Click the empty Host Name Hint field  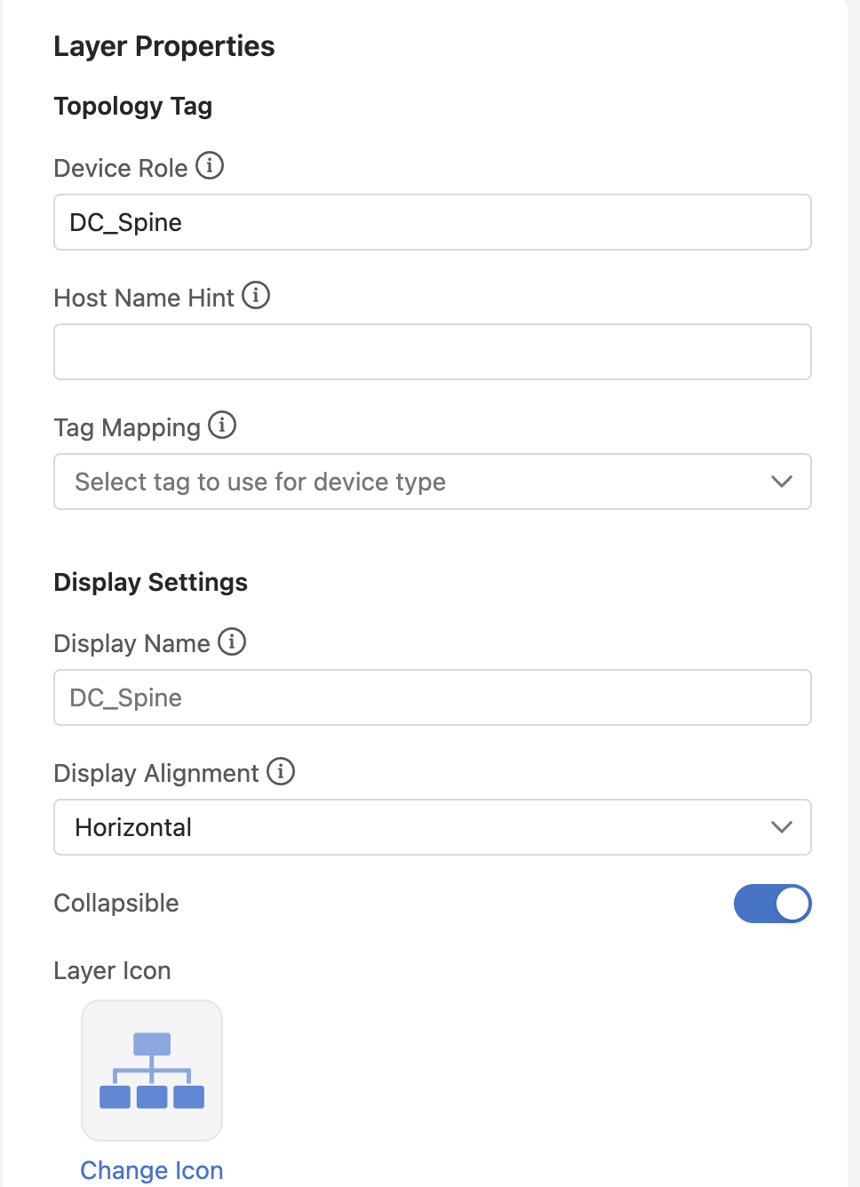(x=433, y=352)
